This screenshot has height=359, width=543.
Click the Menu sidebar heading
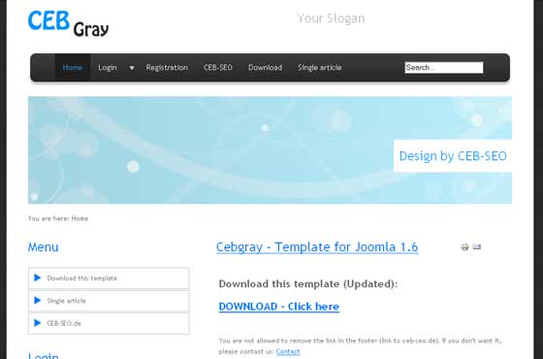(x=43, y=247)
